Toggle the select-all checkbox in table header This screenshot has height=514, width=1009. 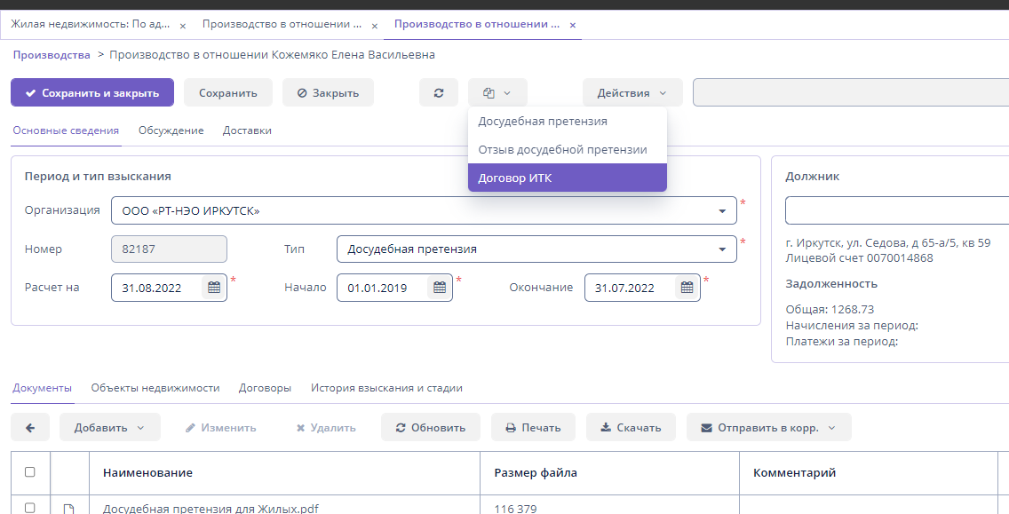pyautogui.click(x=30, y=472)
